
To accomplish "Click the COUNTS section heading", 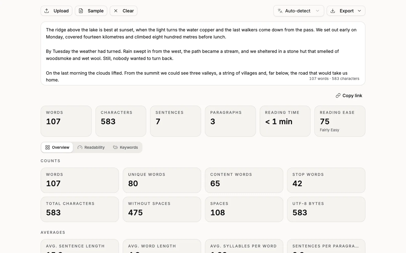I will pyautogui.click(x=50, y=161).
